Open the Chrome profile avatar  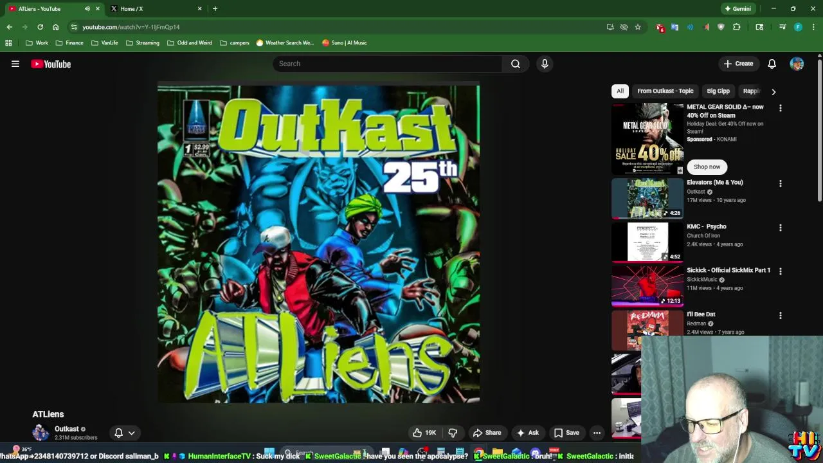(798, 27)
